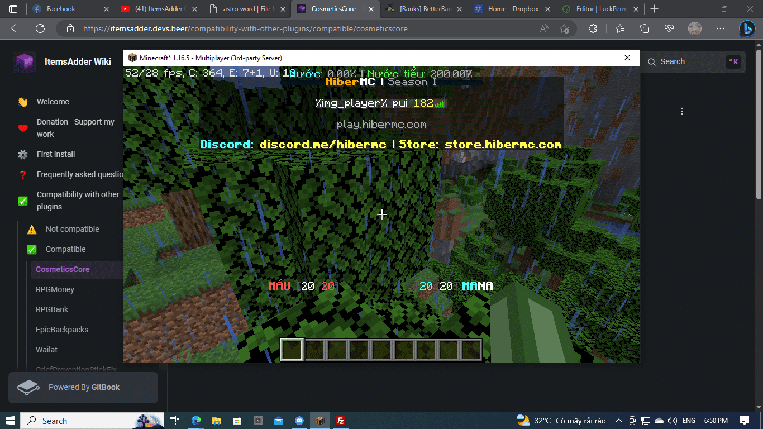
Task: Switch to Minecraft via its taskbar icon
Action: [x=319, y=421]
